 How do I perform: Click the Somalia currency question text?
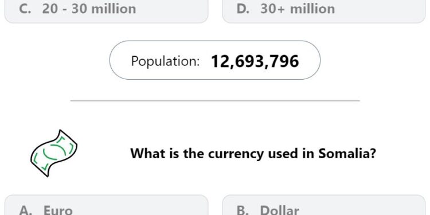(253, 153)
